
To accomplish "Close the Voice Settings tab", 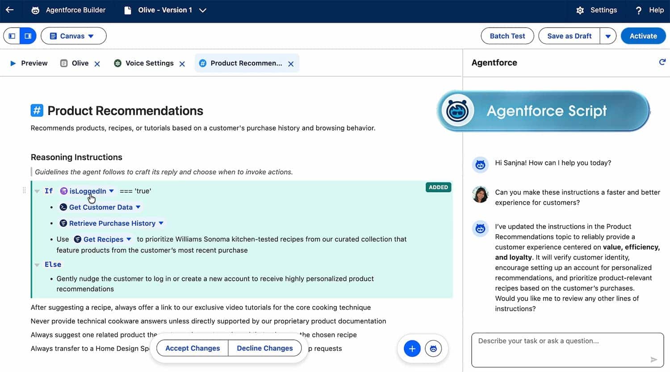I will tap(182, 64).
